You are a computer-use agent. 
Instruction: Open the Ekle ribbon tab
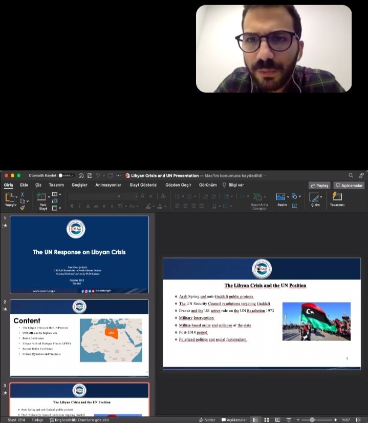(x=24, y=185)
